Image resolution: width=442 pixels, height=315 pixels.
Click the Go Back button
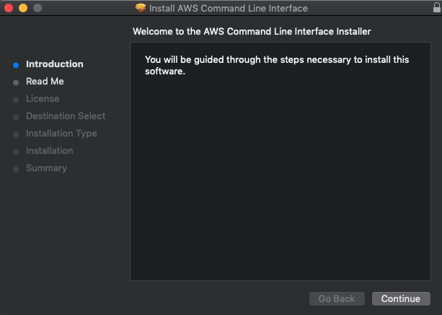pyautogui.click(x=337, y=298)
